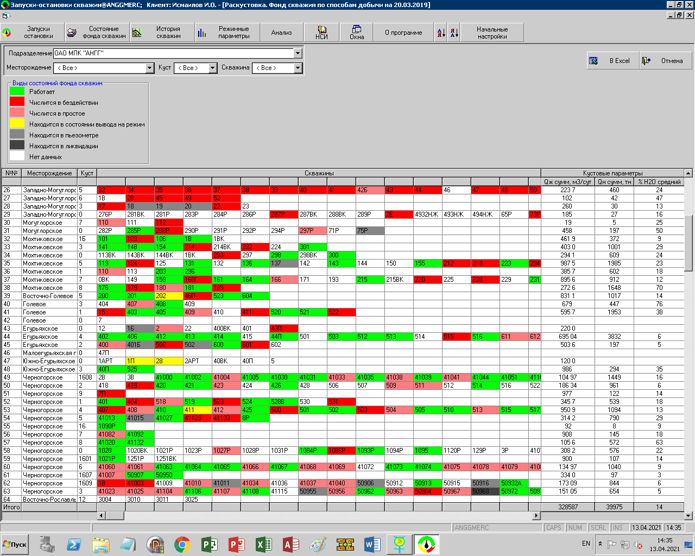
Task: Open the muted volume tray icon
Action: point(639,545)
